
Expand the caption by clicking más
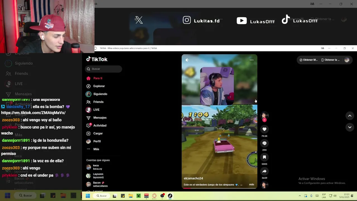tap(252, 185)
